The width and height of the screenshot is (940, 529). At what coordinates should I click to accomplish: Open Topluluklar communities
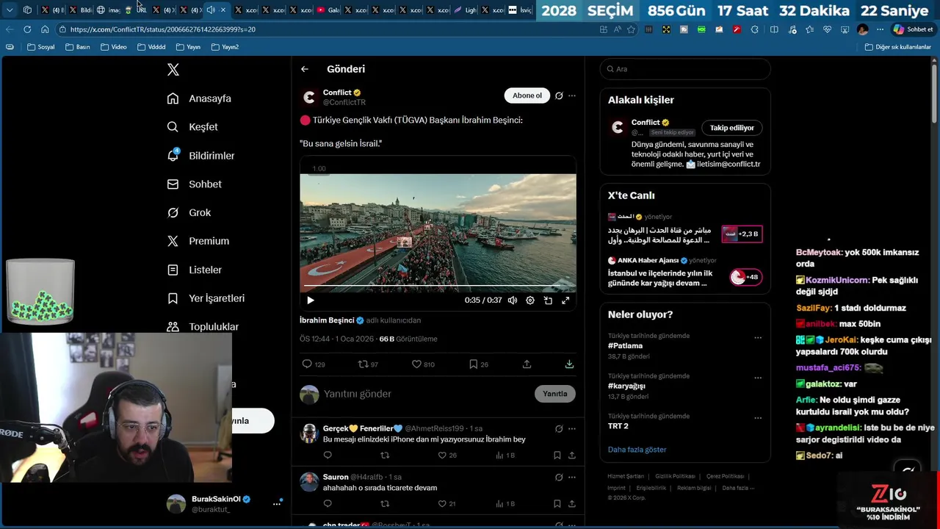[203, 327]
